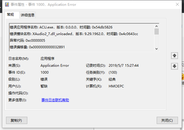Click the logged time 2019/5/7 15:27:44
The height and width of the screenshot is (130, 184).
click(x=124, y=65)
